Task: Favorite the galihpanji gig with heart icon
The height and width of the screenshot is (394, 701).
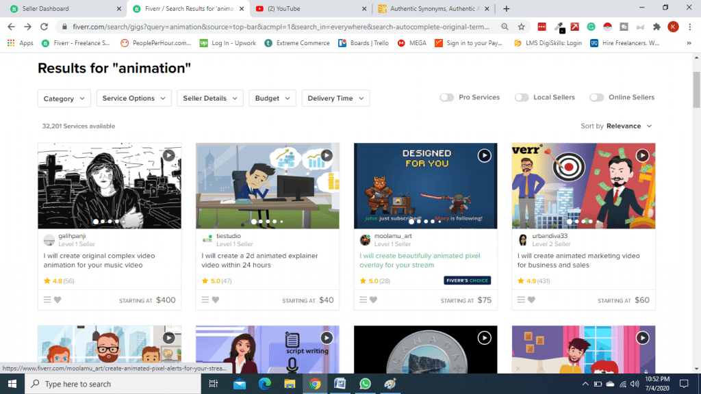Action: (58, 300)
